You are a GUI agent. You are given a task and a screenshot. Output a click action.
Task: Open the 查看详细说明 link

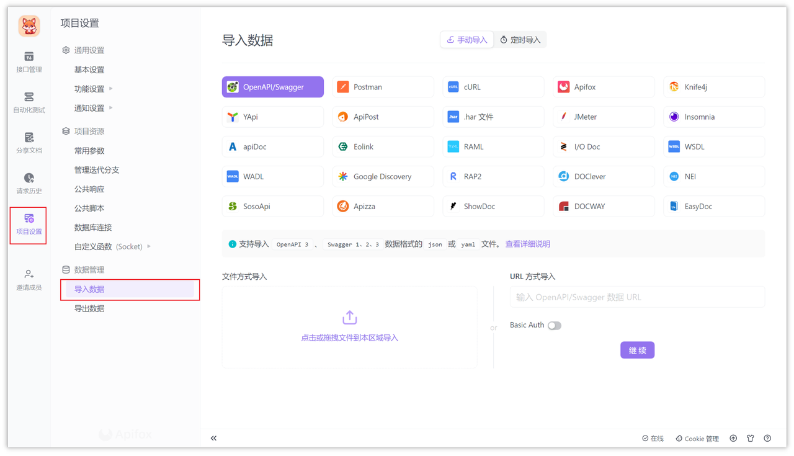(x=527, y=244)
